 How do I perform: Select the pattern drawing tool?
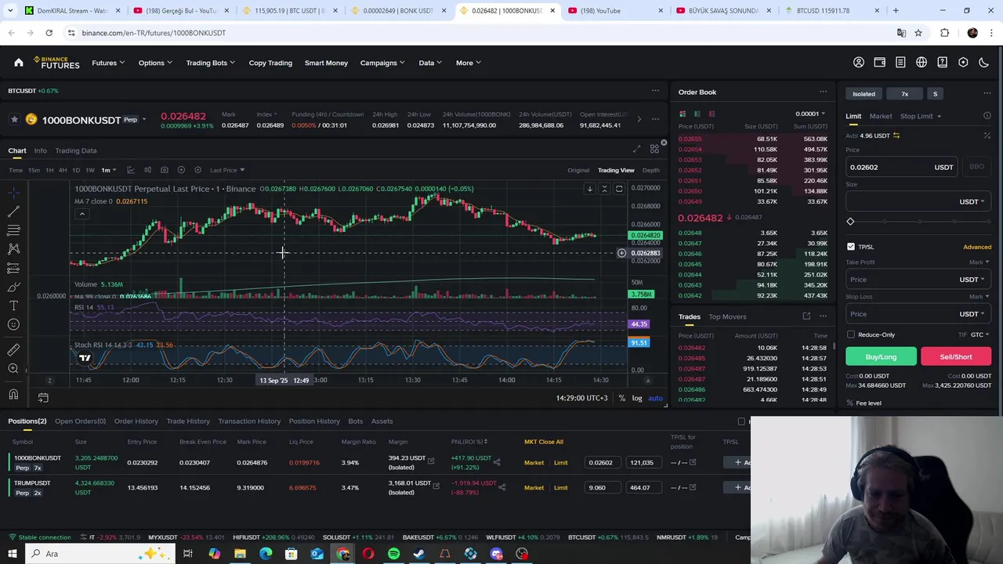(x=13, y=249)
